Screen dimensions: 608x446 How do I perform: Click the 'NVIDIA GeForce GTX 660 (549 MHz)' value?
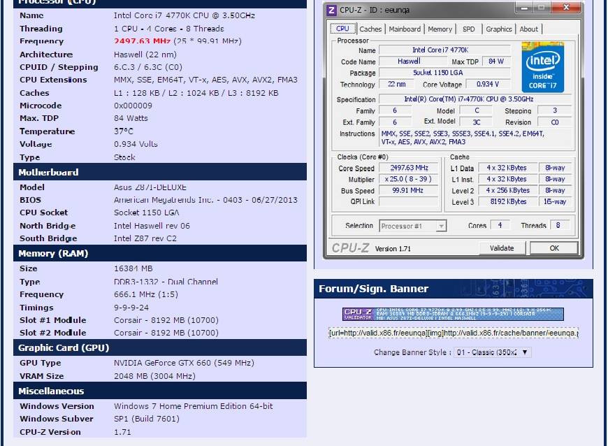click(x=184, y=363)
